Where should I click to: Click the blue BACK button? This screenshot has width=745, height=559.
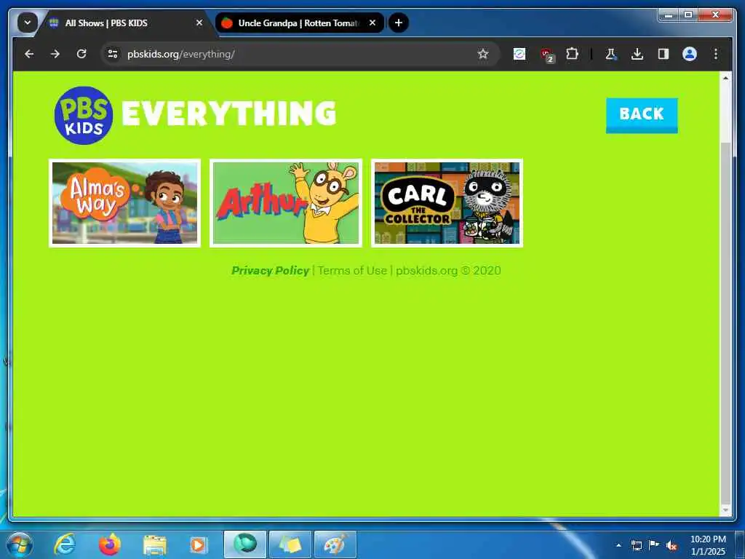(x=642, y=116)
